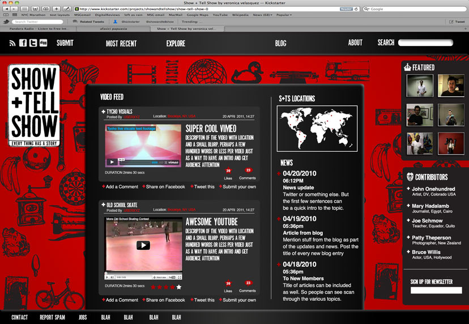Click the Reader button in address bar
The image size is (469, 324).
[346, 9]
